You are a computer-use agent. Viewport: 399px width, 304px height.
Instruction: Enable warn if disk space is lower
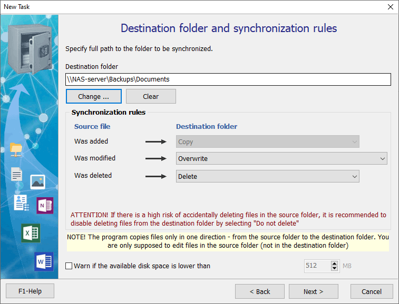tap(69, 266)
